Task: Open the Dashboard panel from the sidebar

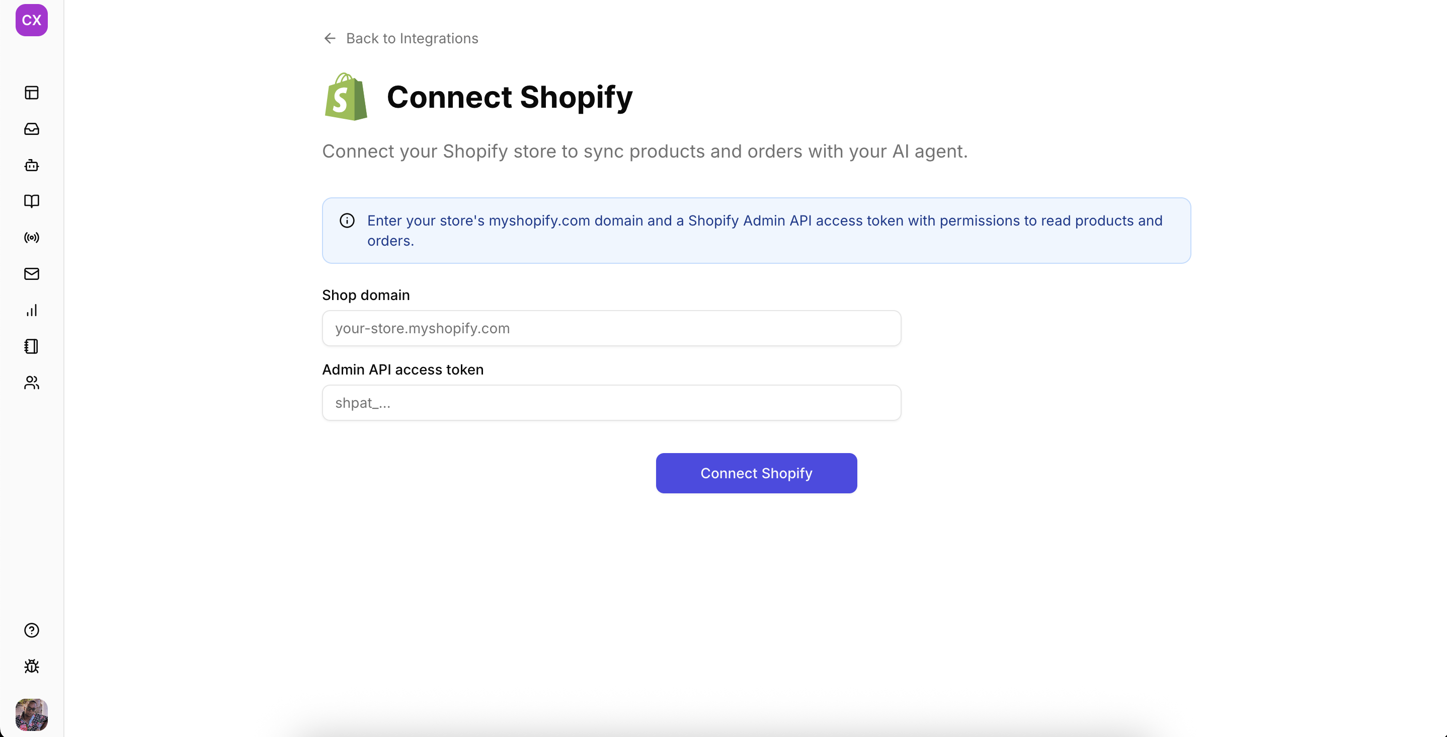Action: point(32,92)
